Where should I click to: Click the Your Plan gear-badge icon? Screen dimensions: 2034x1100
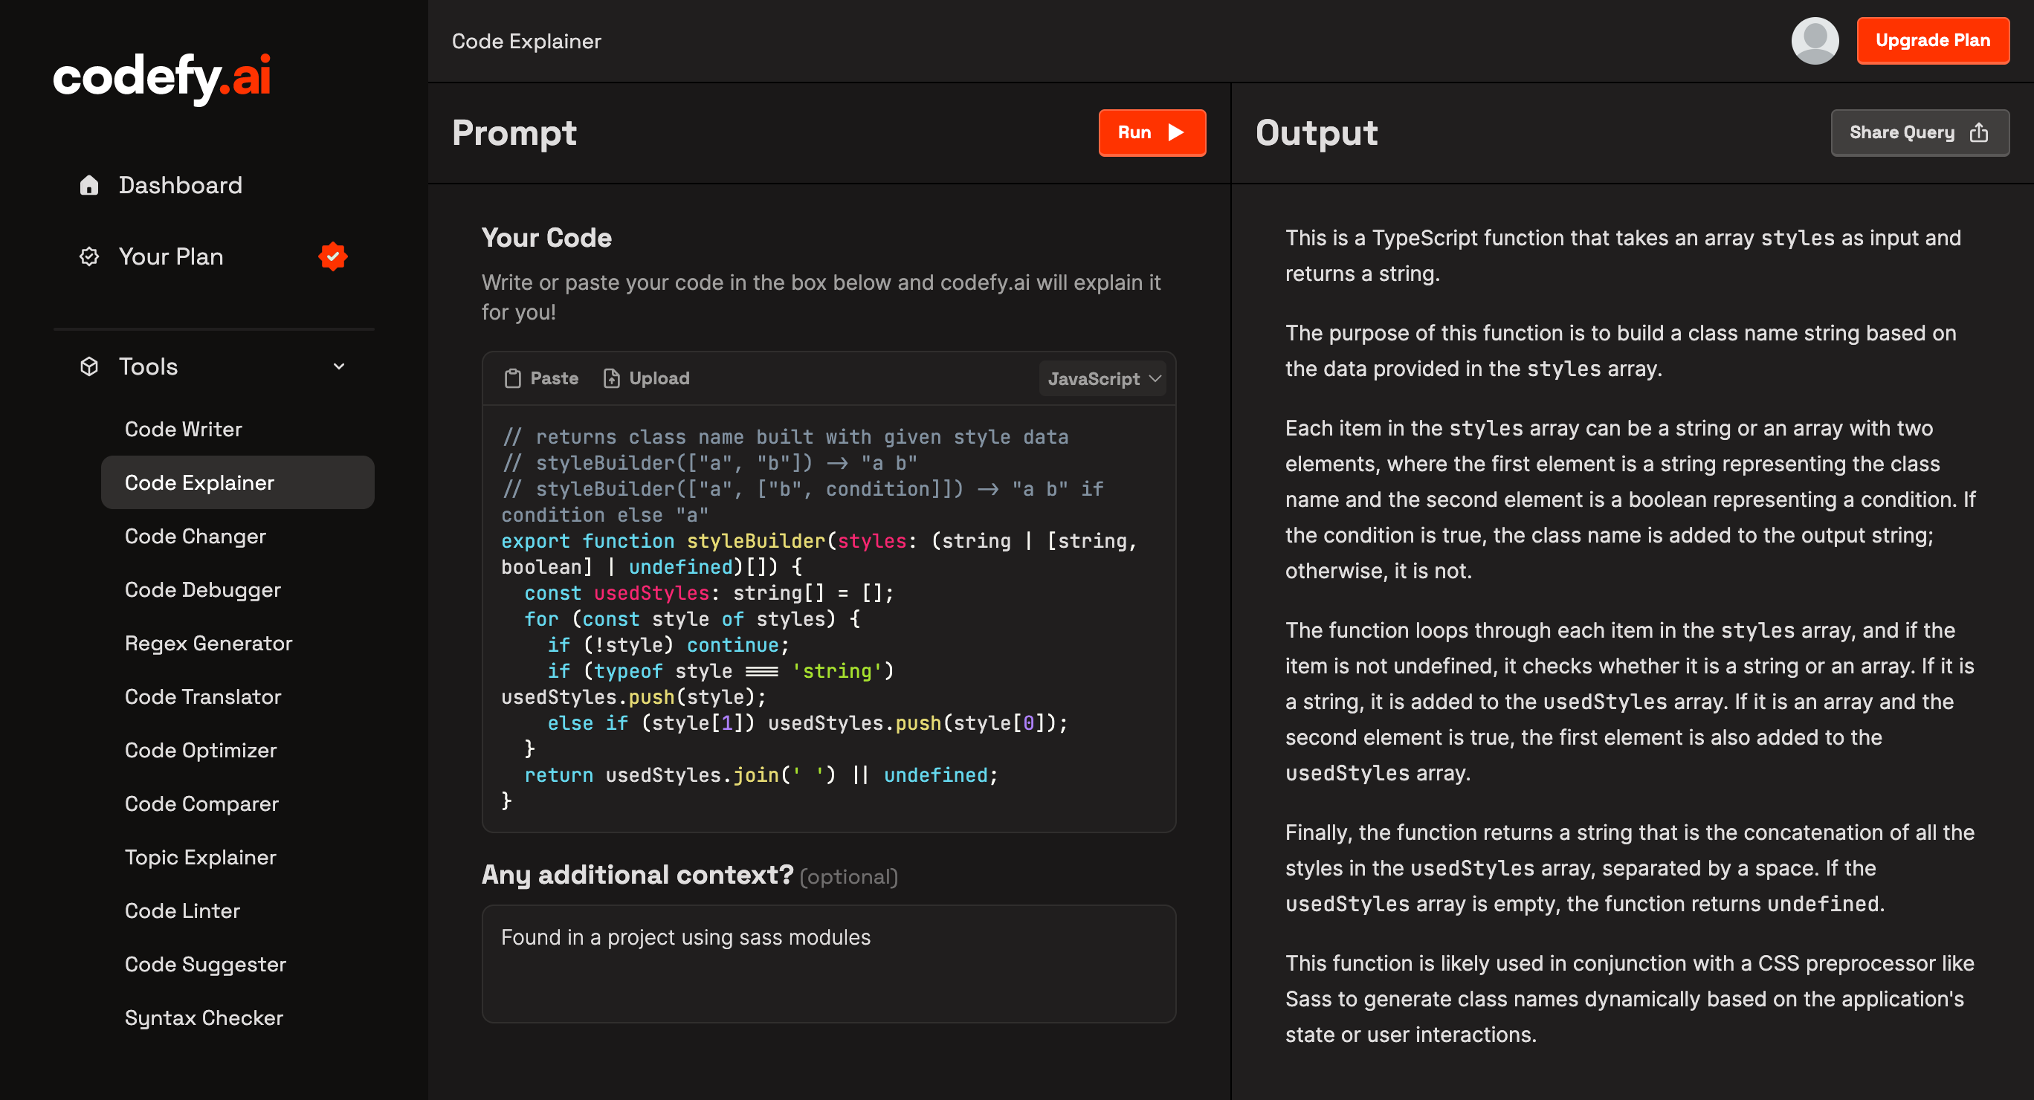89,256
